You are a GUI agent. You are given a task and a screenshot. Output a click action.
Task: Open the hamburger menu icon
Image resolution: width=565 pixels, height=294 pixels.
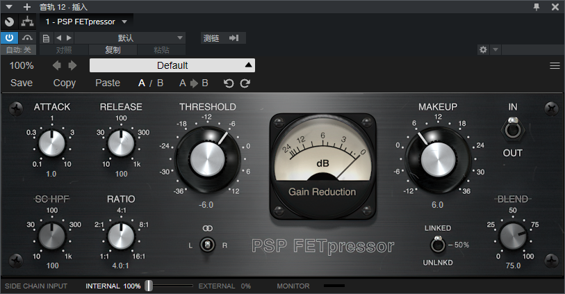tap(555, 65)
